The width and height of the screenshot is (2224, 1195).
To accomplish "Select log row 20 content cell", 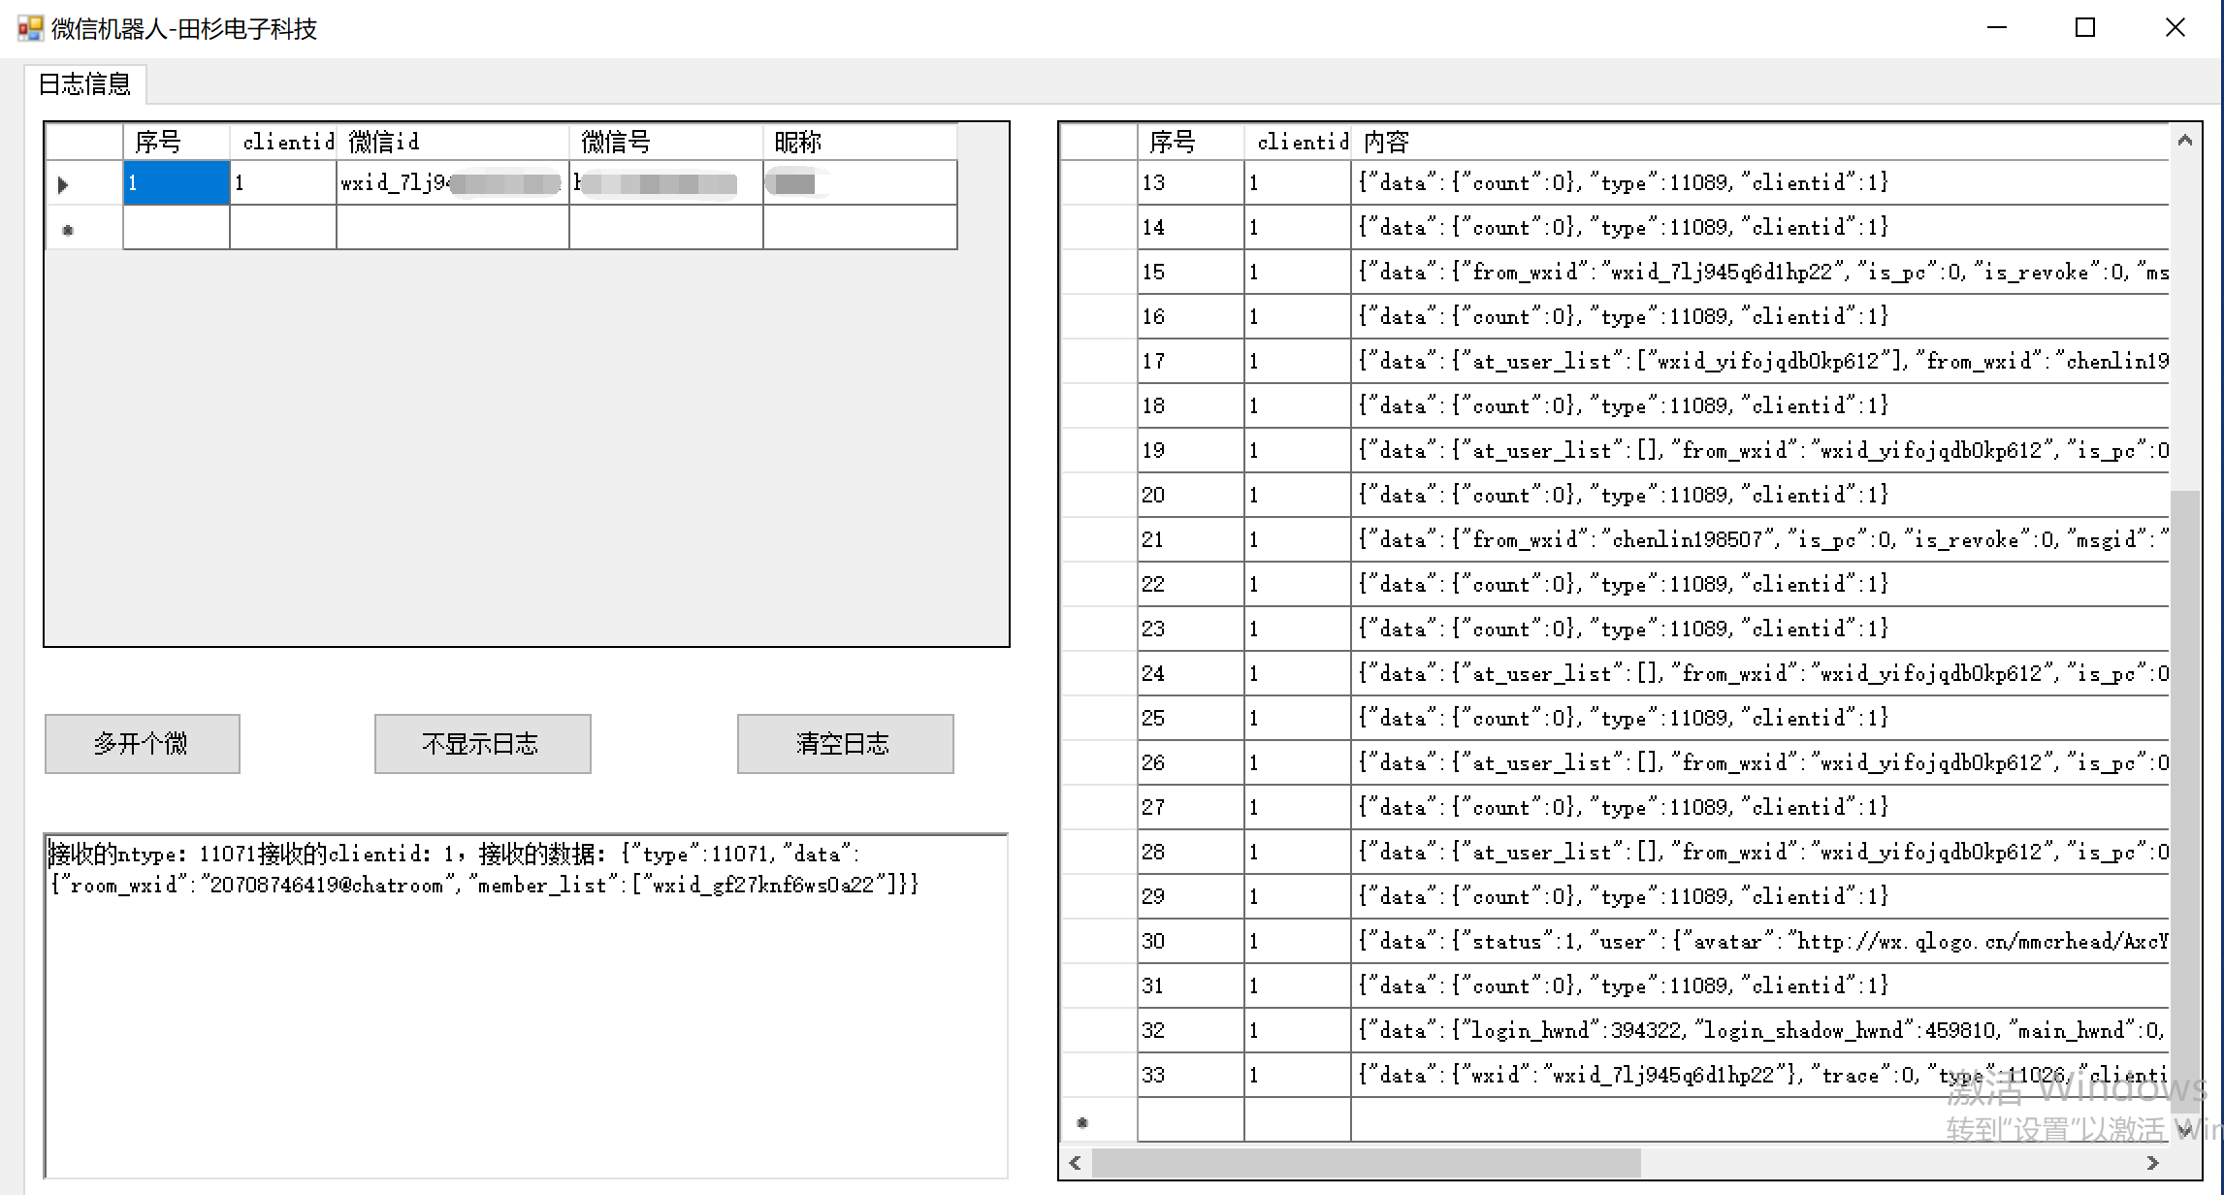I will click(1759, 496).
